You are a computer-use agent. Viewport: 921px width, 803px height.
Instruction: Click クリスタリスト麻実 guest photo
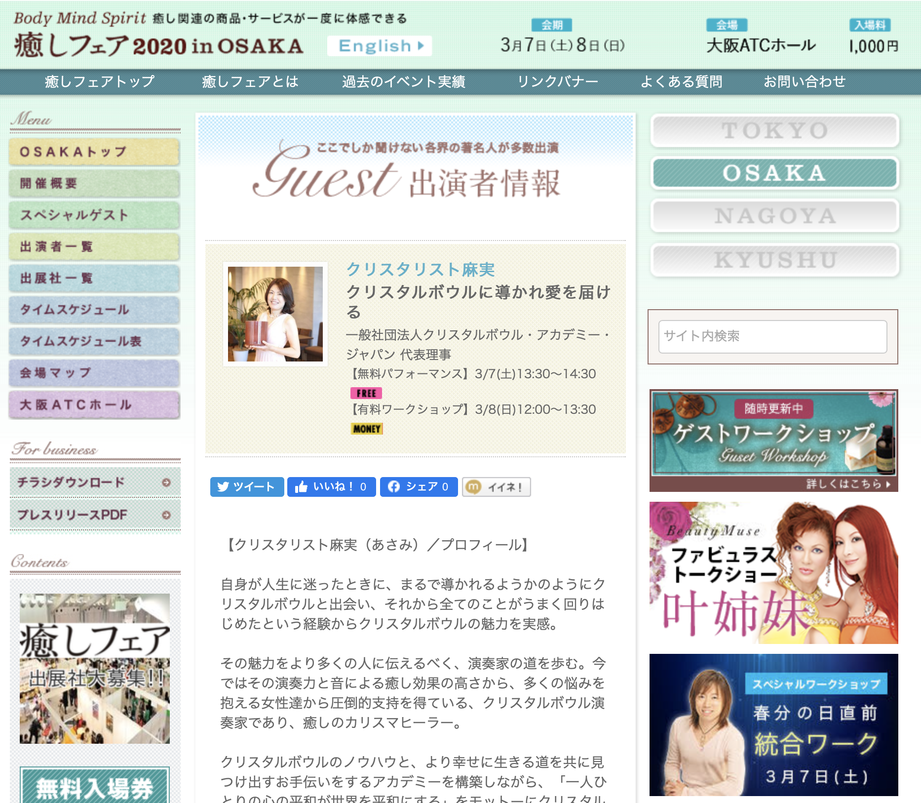tap(275, 314)
